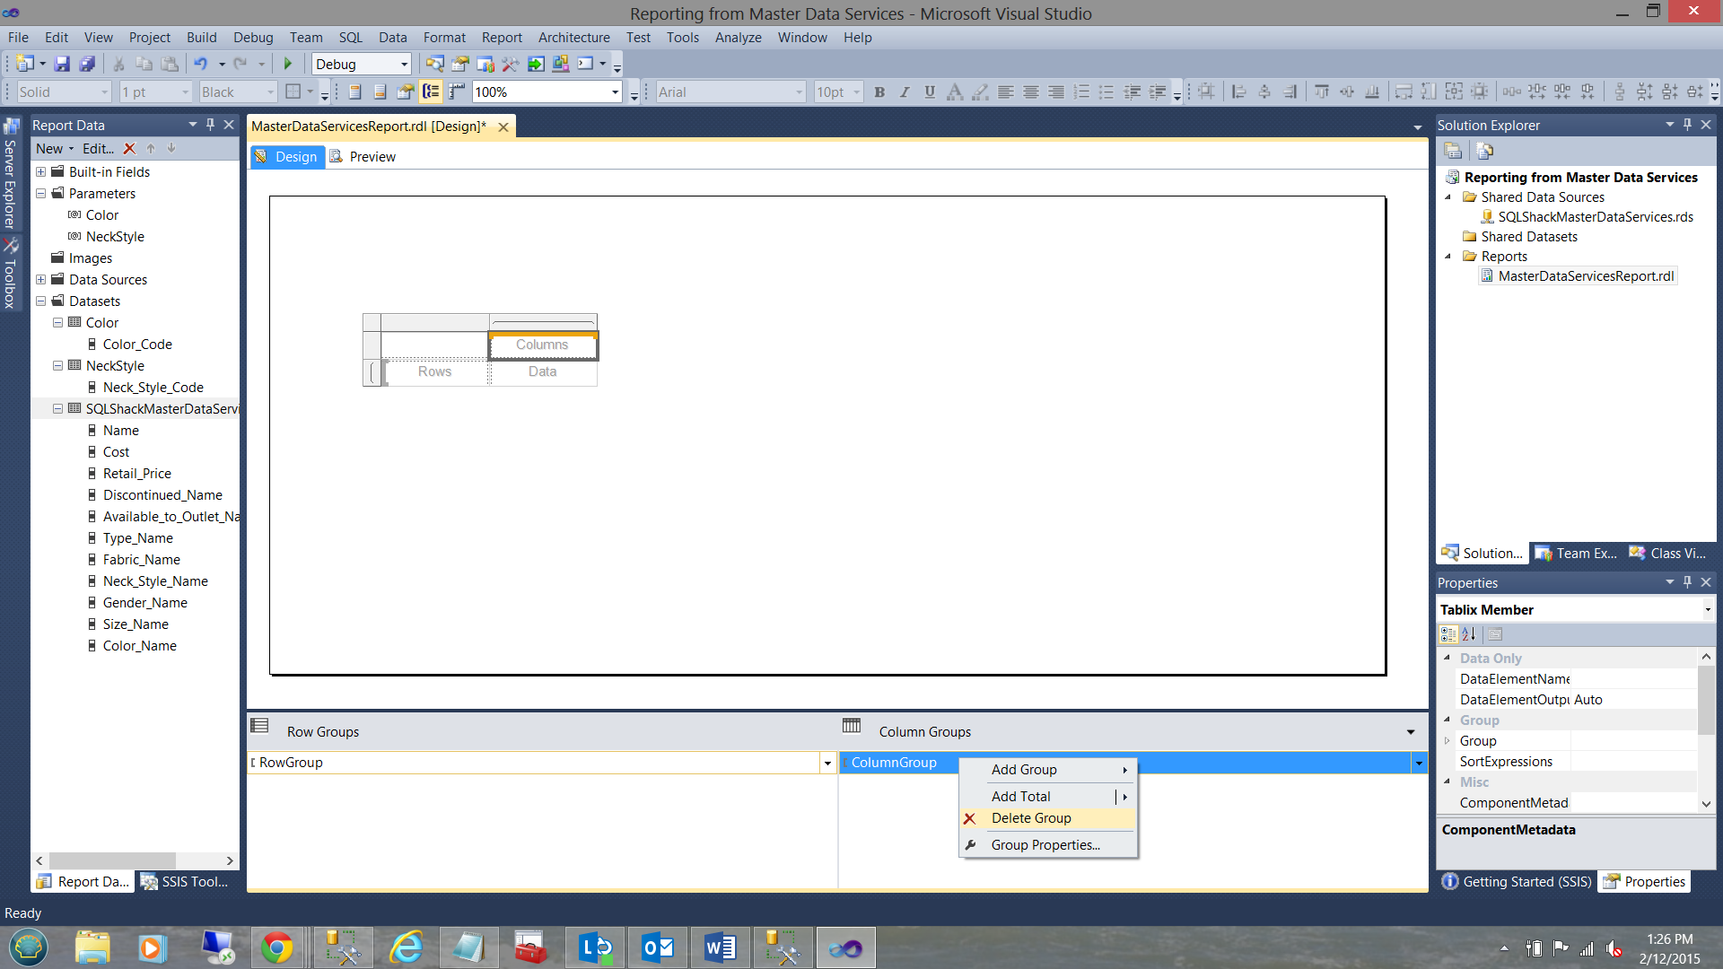Switch to the Preview tab
1723x969 pixels.
tap(372, 157)
